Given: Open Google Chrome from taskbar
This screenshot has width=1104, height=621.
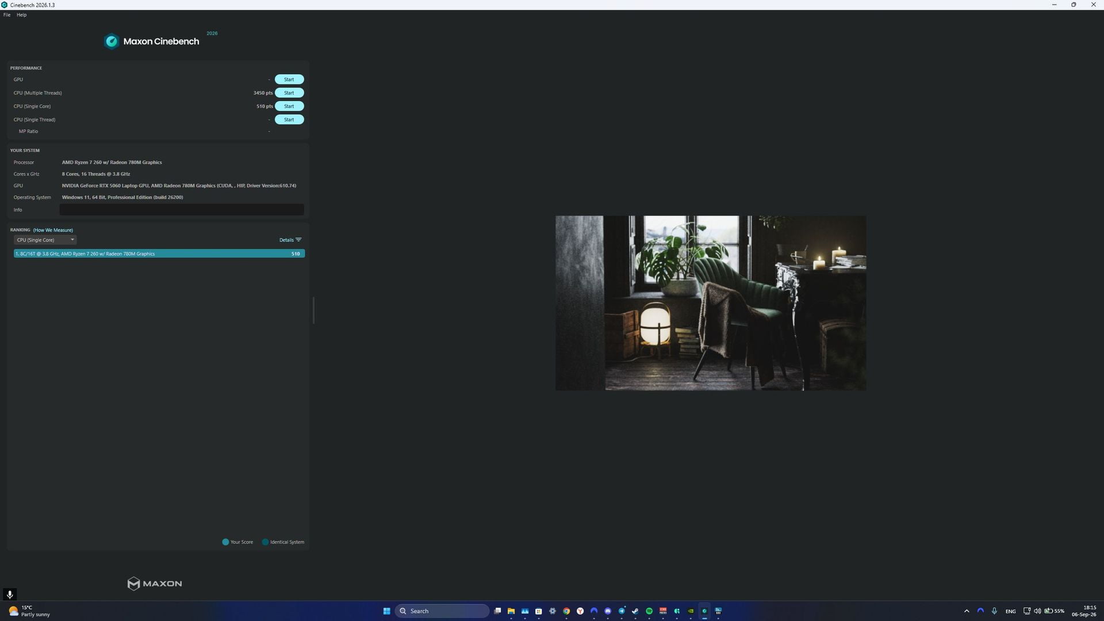Looking at the screenshot, I should 566,611.
